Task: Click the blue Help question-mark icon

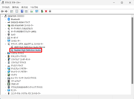Action: click(22, 11)
